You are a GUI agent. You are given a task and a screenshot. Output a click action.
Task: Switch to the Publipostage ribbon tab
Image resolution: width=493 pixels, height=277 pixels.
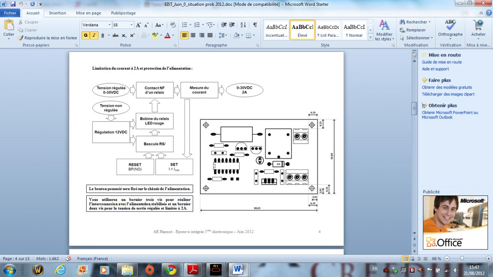point(123,13)
